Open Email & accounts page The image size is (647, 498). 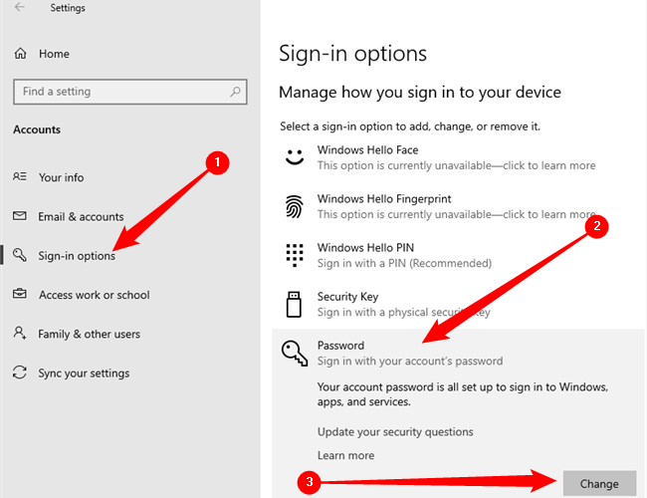tap(81, 217)
